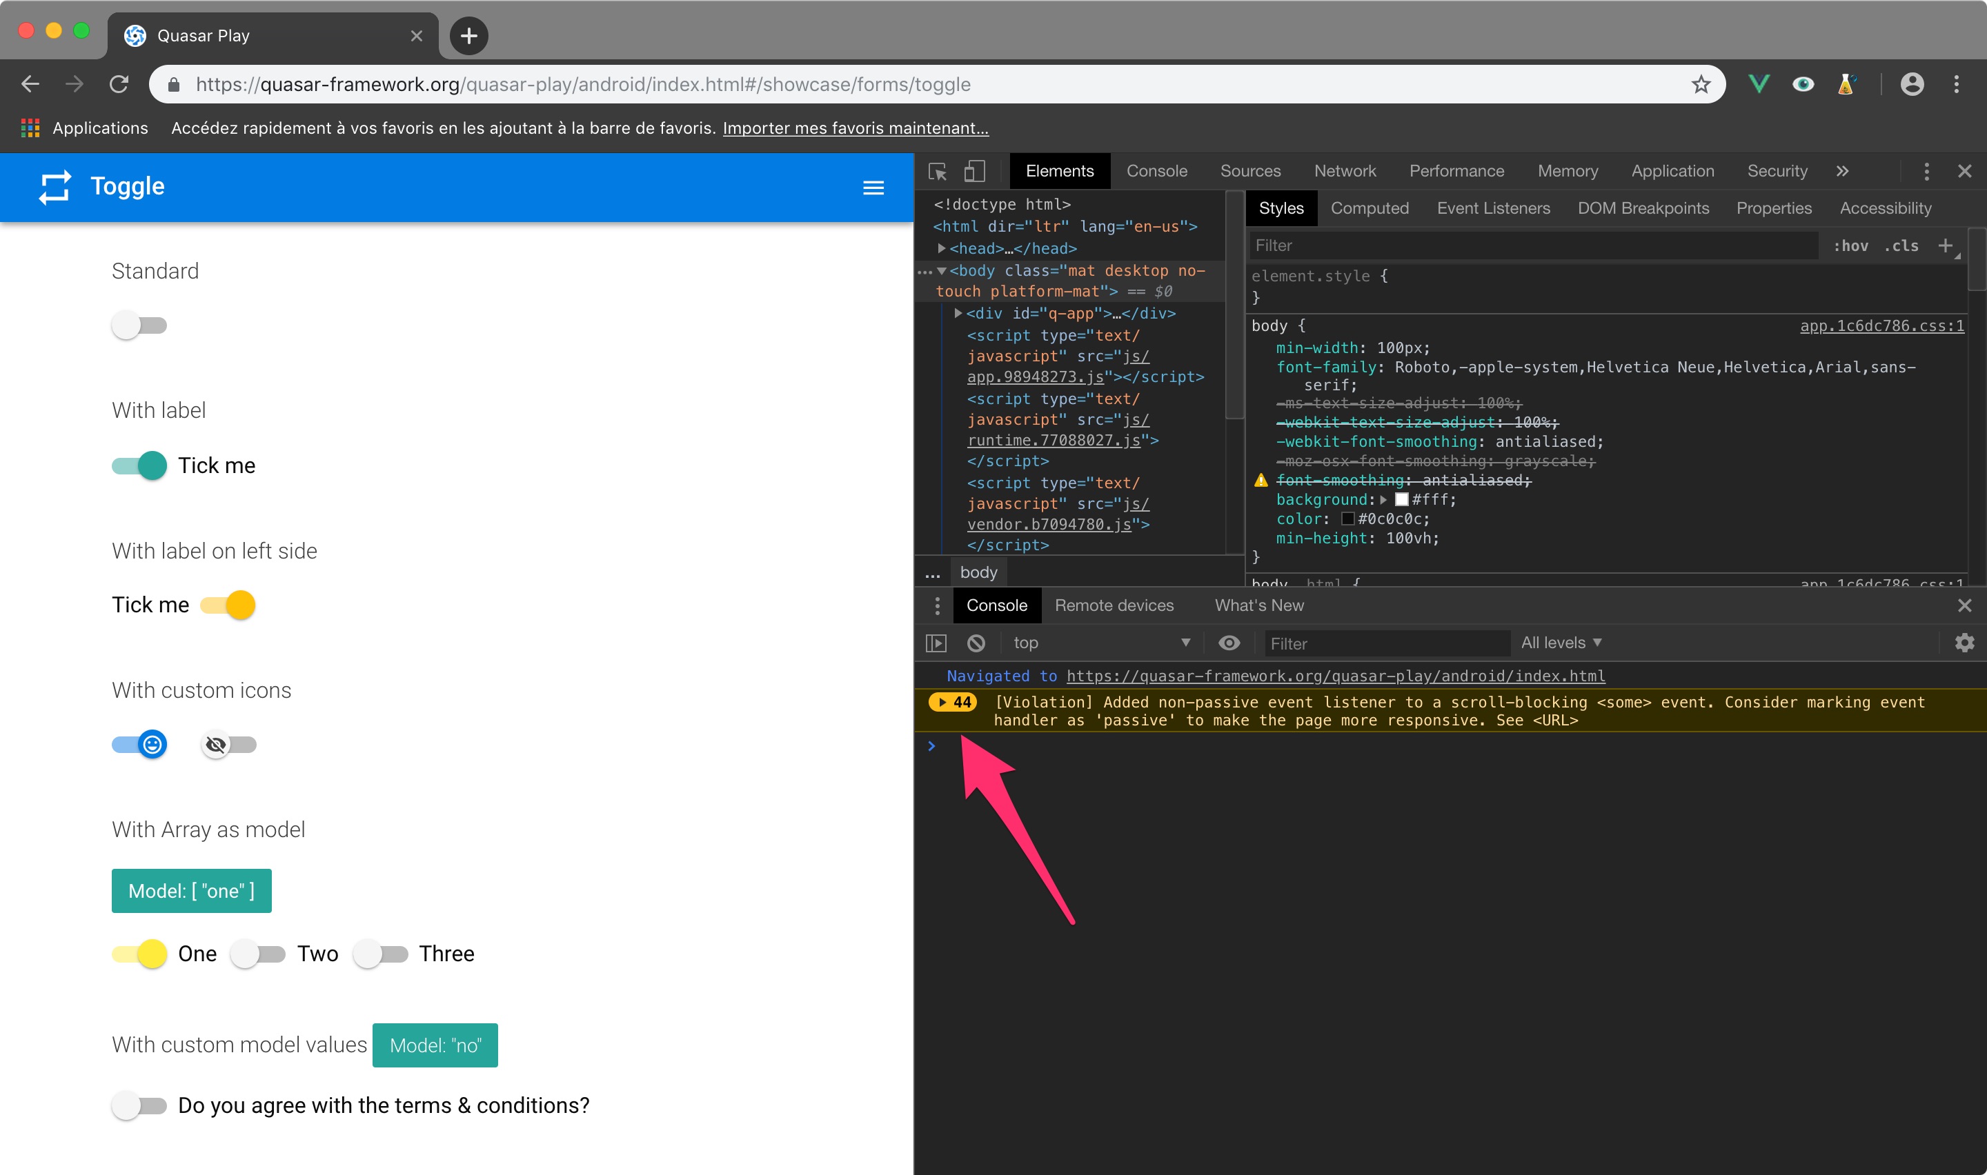
Task: Open the All levels dropdown
Action: 1559,642
